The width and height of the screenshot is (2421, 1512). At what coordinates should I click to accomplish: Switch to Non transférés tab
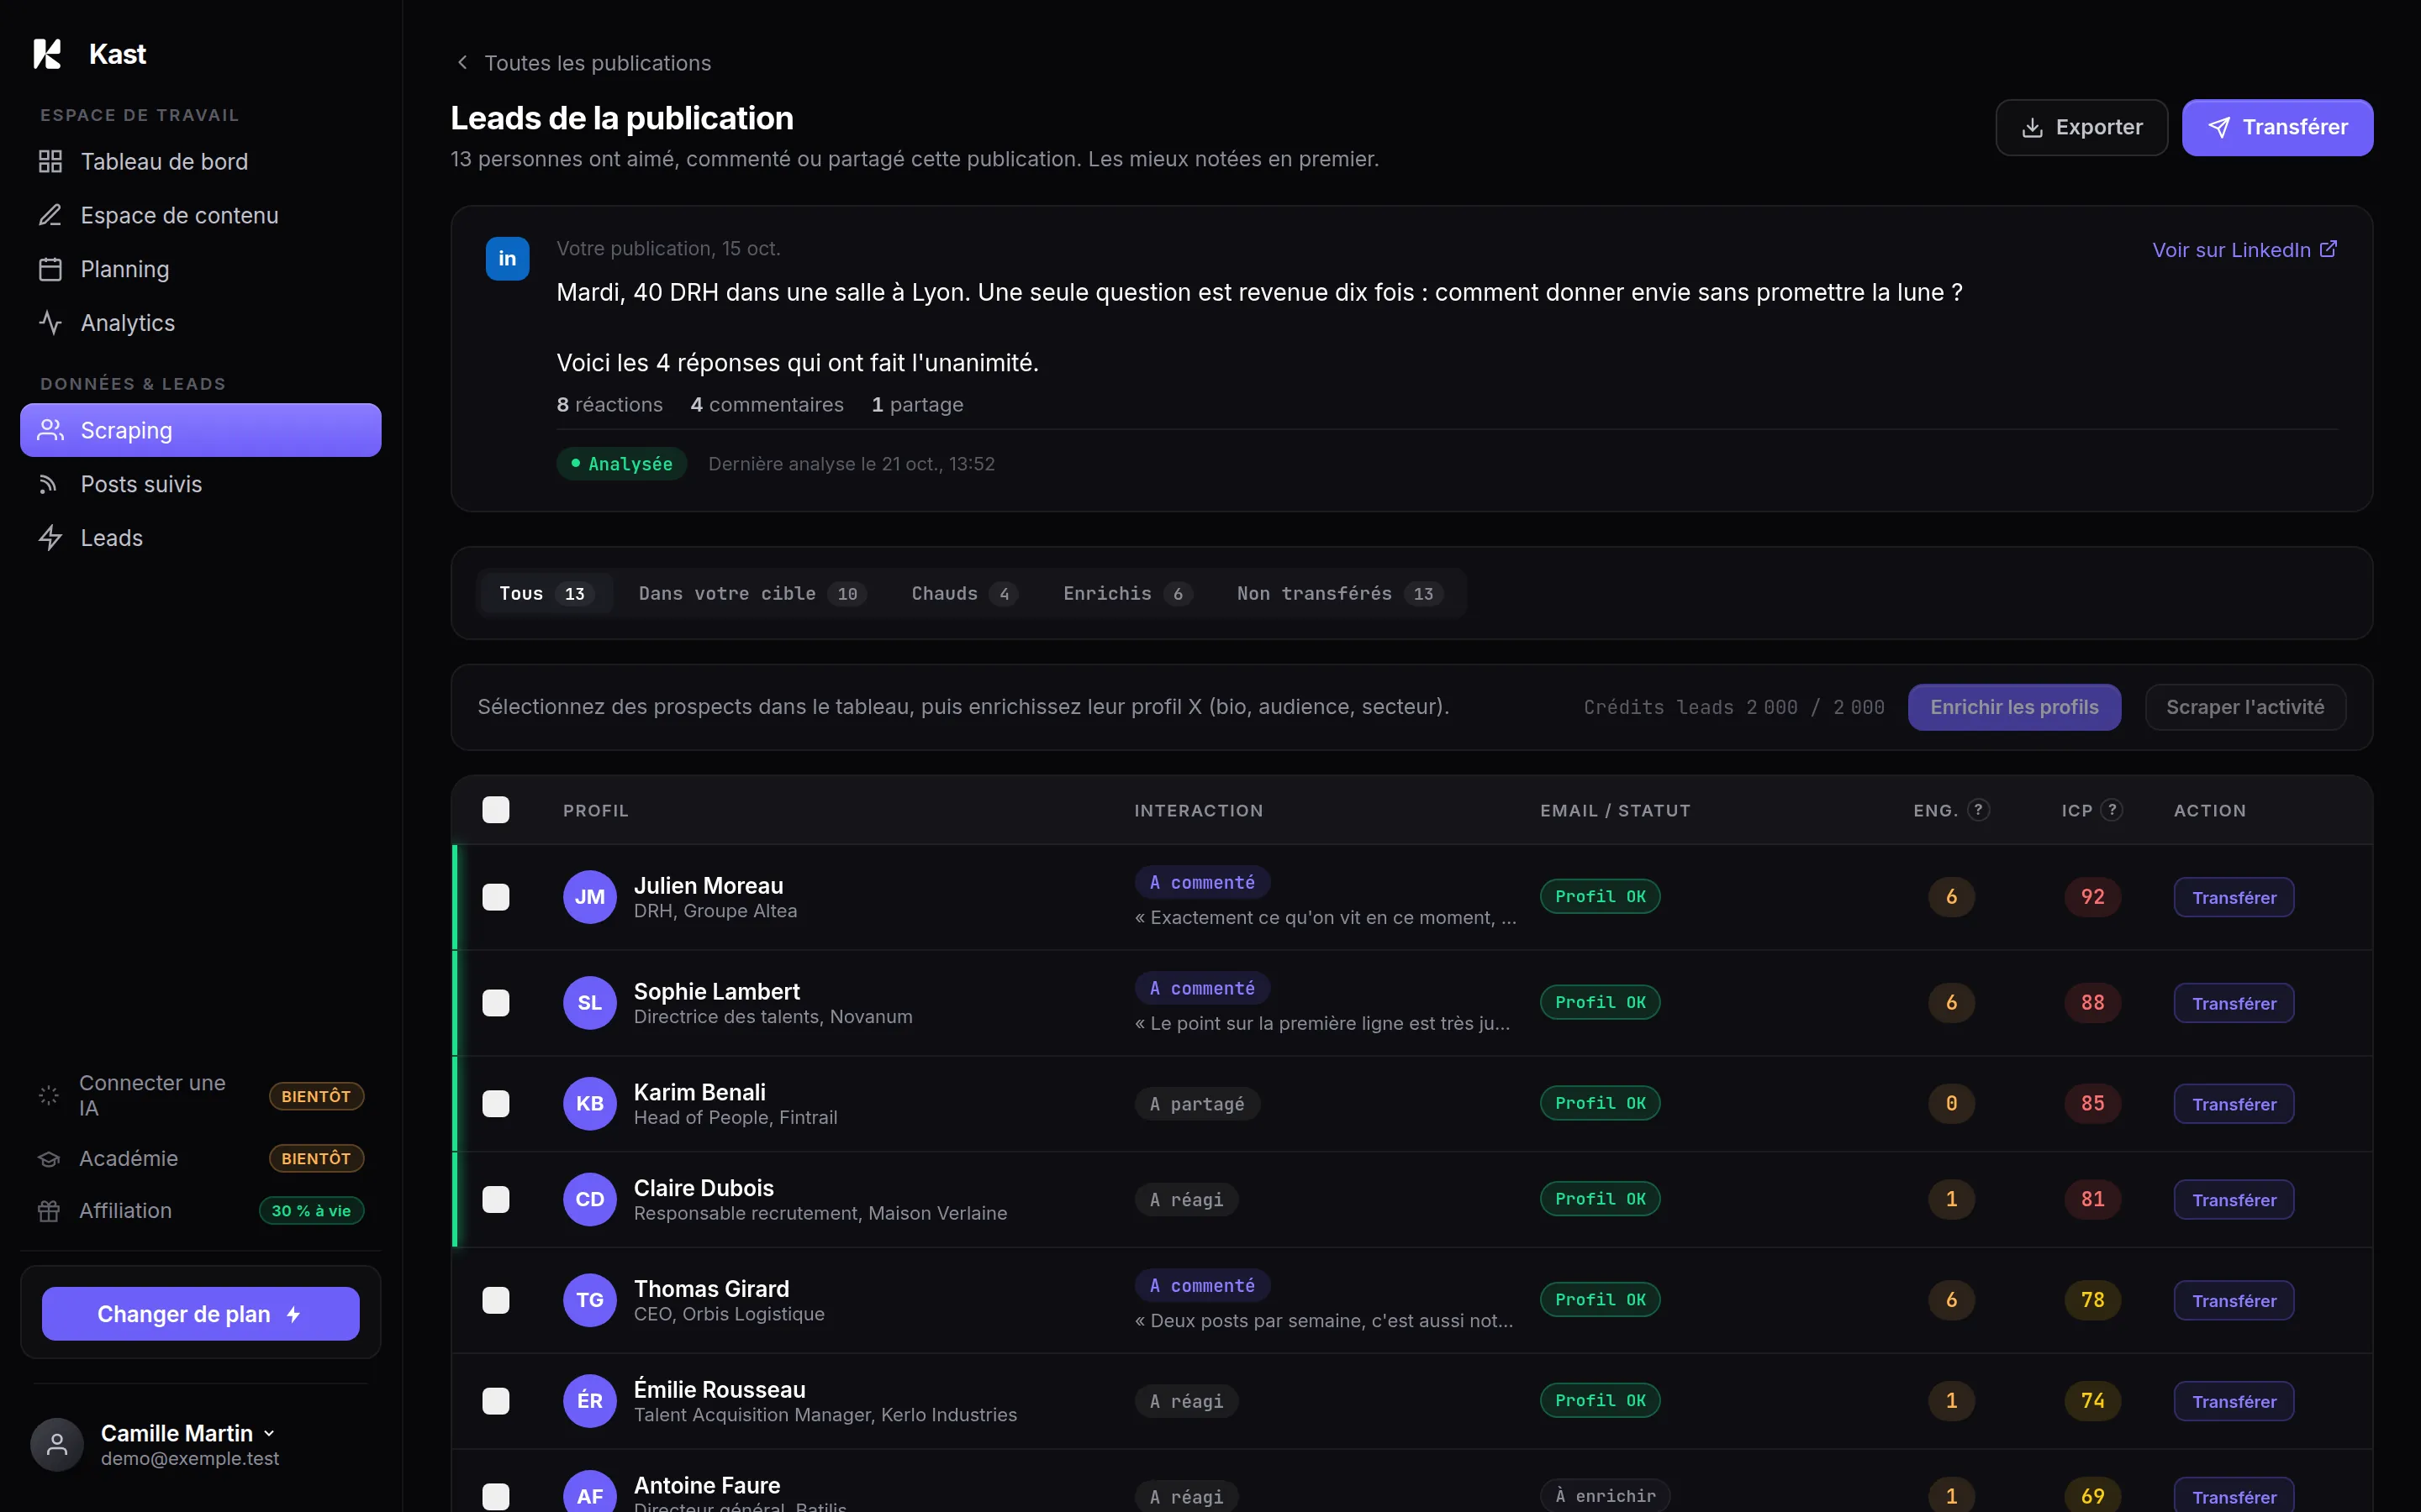pyautogui.click(x=1340, y=594)
